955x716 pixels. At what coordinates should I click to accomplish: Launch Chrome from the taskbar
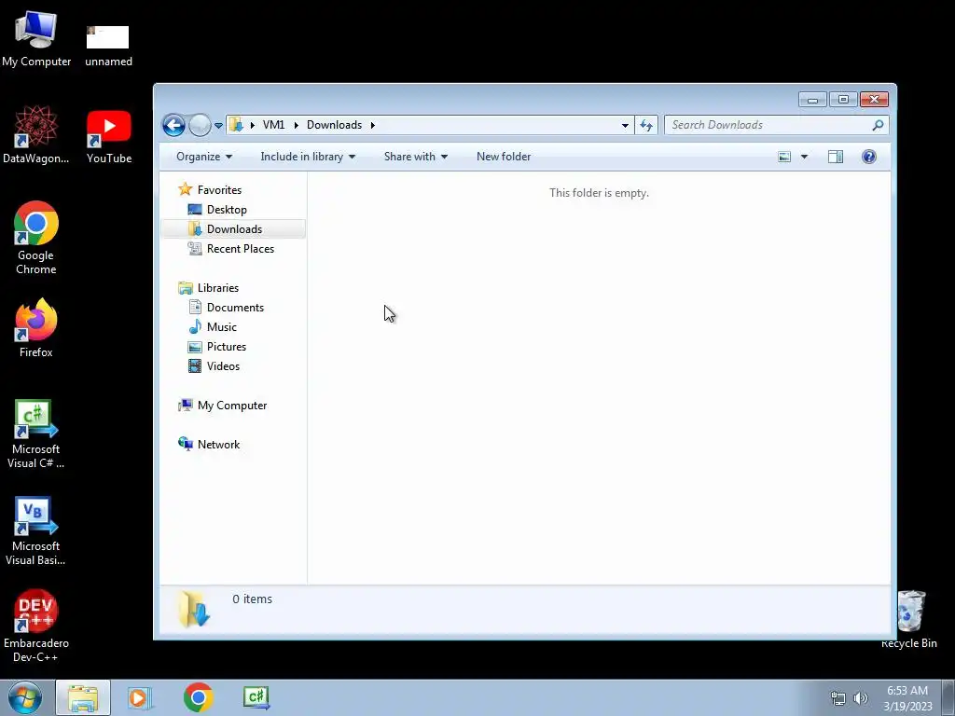(198, 697)
